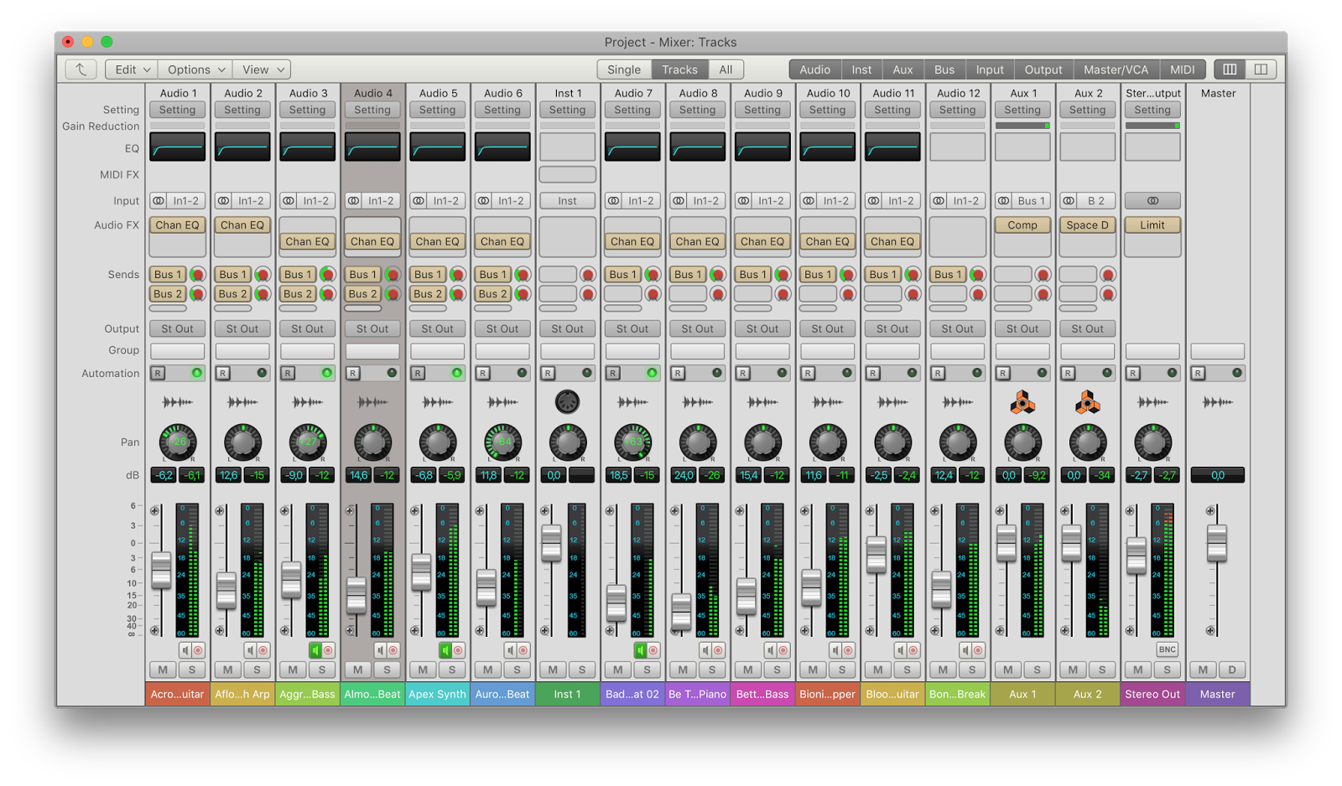Screen dimensions: 1342x786
Task: Click the Inst 1 volume fader
Action: [551, 542]
